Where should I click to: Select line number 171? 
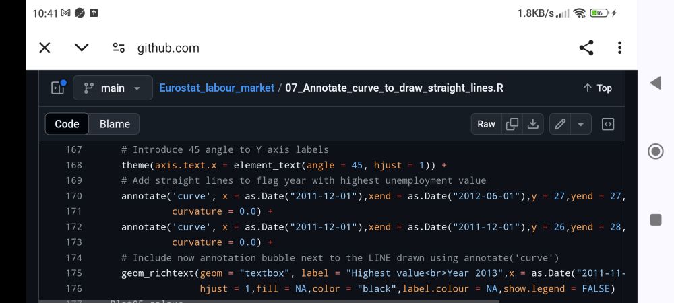click(x=73, y=211)
